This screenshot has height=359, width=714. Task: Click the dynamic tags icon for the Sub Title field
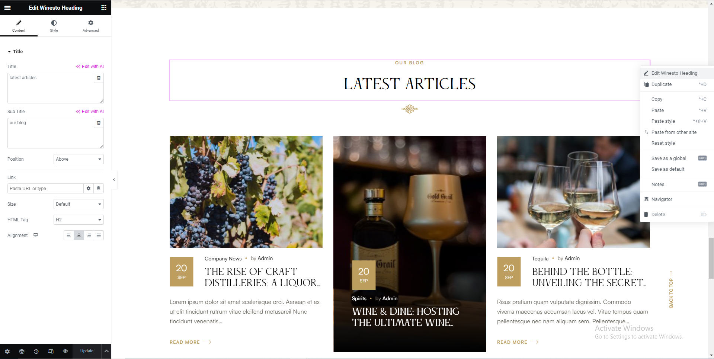[x=99, y=123]
